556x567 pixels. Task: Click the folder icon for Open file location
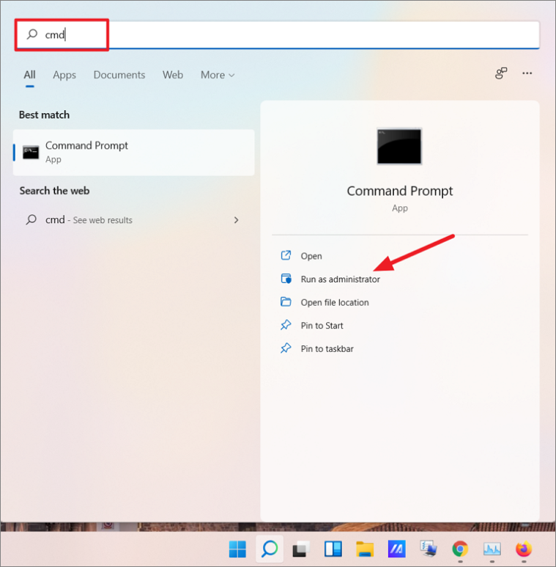pyautogui.click(x=286, y=301)
